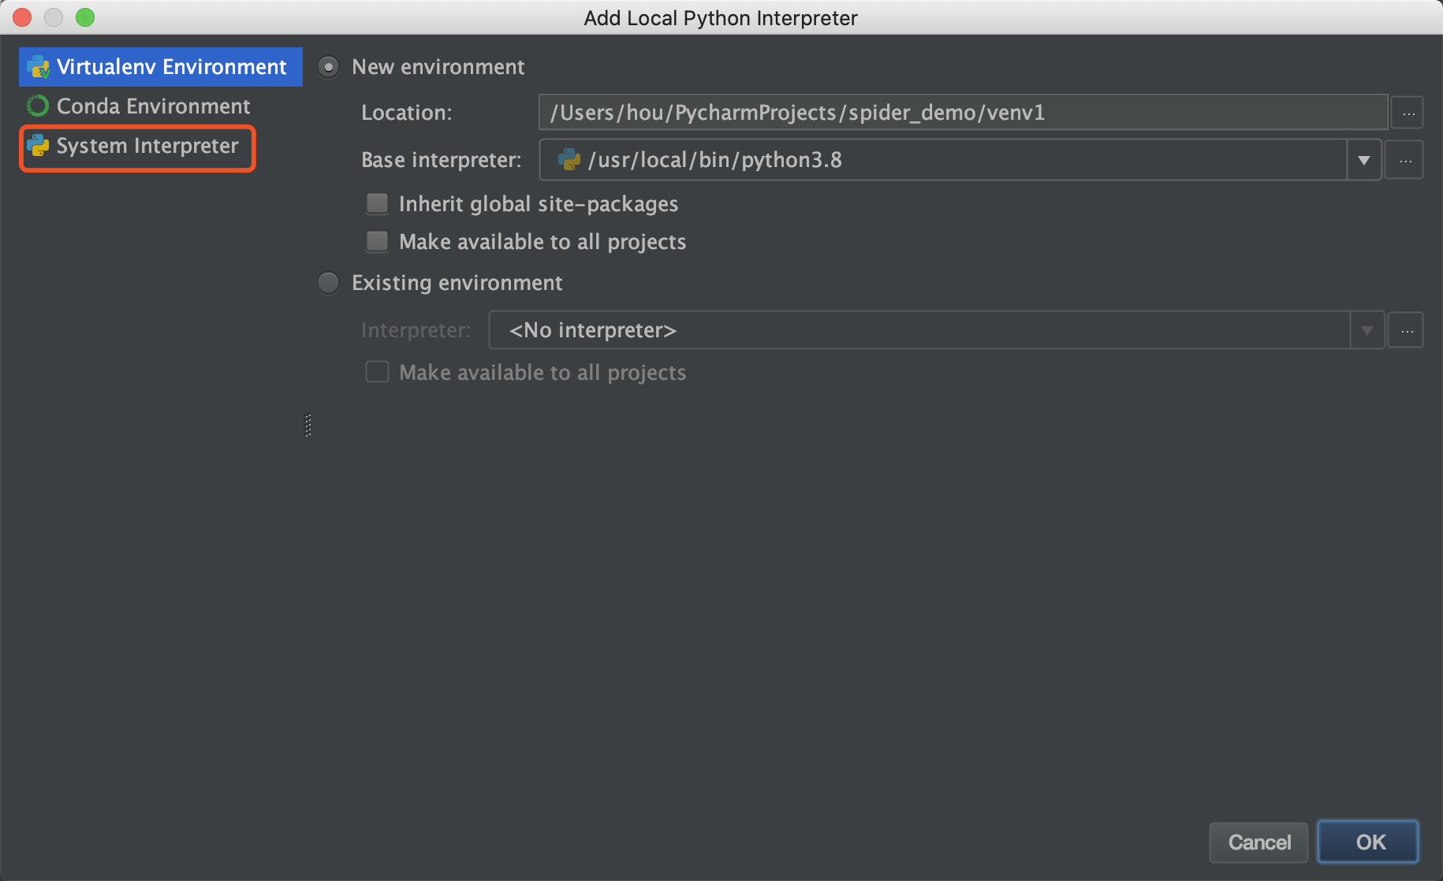Switch to Conda Environment option
Image resolution: width=1443 pixels, height=881 pixels.
tap(153, 106)
